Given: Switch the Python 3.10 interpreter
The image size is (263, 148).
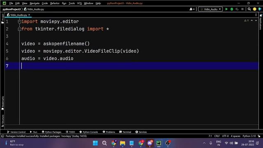Looking at the screenshot, I should [x=249, y=136].
